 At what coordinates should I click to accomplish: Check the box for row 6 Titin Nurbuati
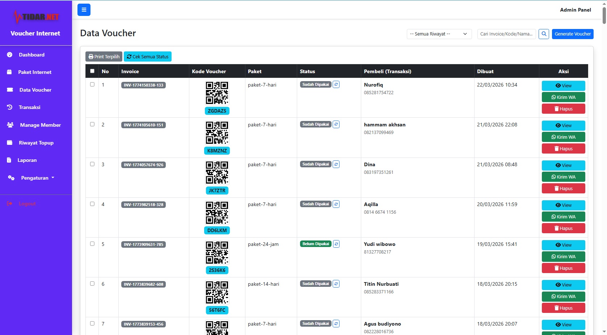click(92, 284)
